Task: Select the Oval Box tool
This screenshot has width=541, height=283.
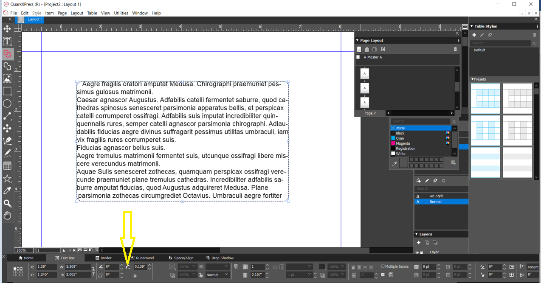Action: [7, 104]
